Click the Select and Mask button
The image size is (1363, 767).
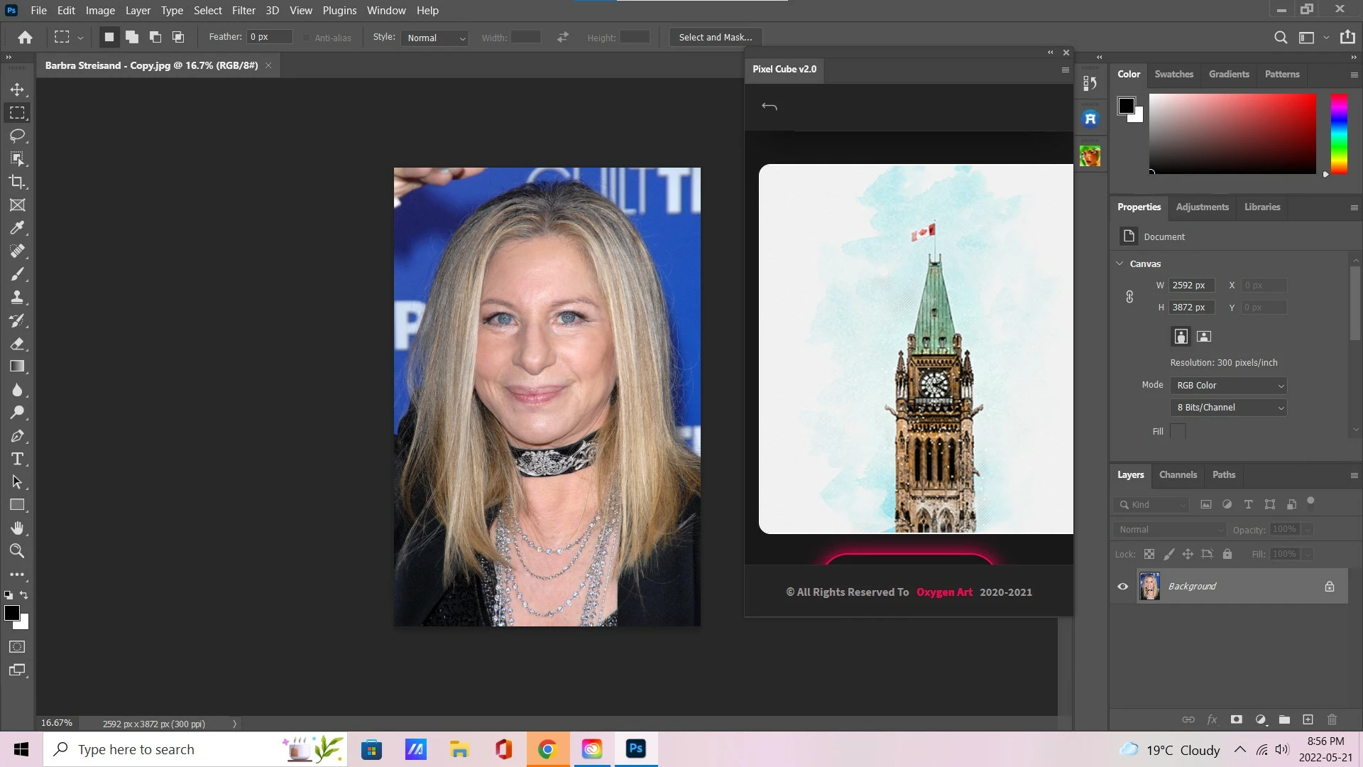point(715,38)
